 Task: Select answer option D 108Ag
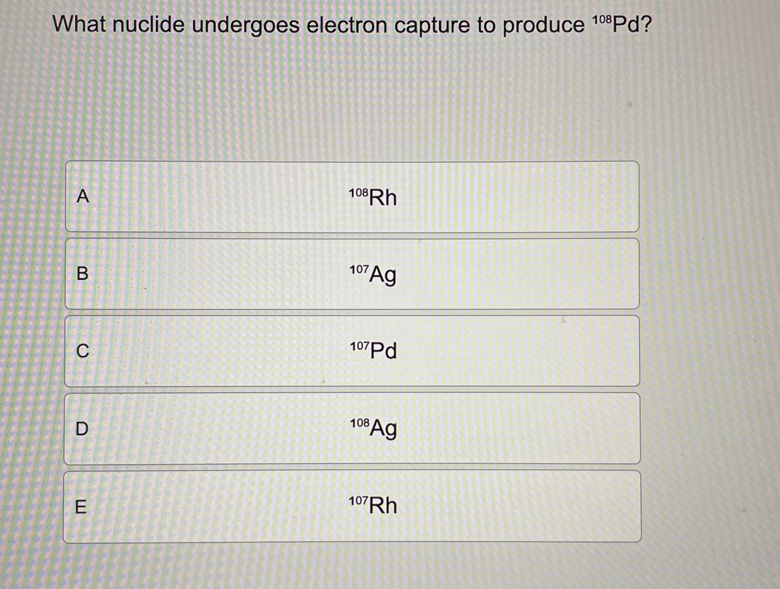(352, 429)
